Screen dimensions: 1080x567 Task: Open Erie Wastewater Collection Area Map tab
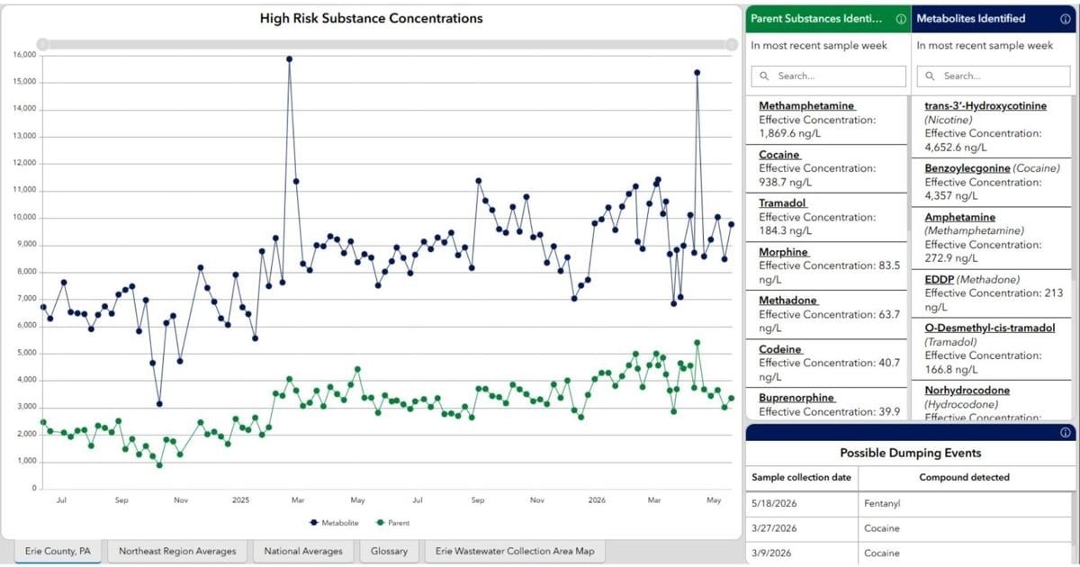click(516, 551)
